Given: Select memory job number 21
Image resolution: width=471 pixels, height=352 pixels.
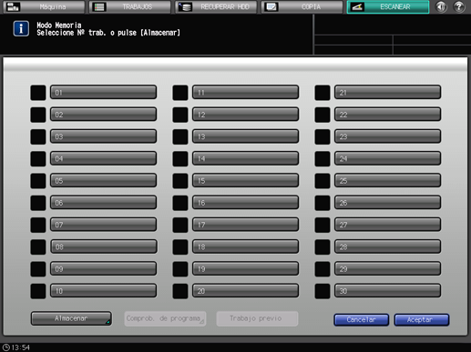Looking at the screenshot, I should 387,92.
